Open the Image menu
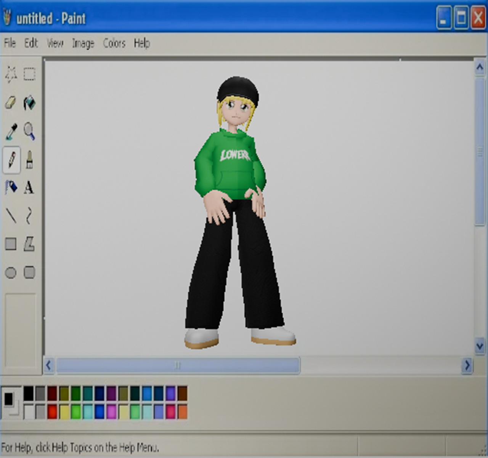The image size is (488, 458). point(83,43)
